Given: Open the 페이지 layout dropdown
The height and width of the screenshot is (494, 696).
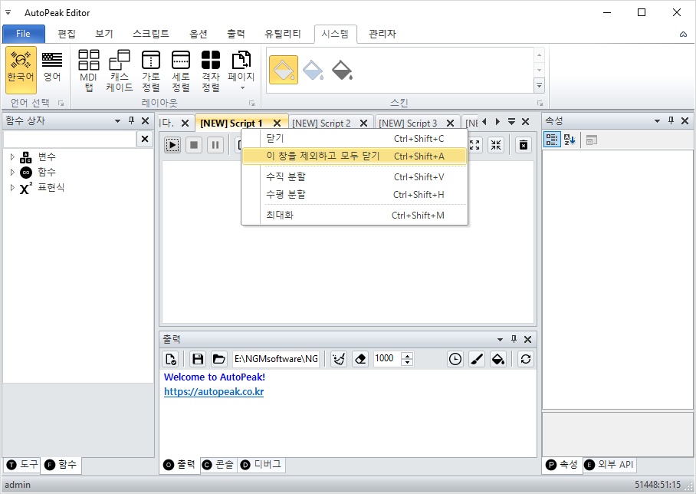Looking at the screenshot, I should [241, 70].
